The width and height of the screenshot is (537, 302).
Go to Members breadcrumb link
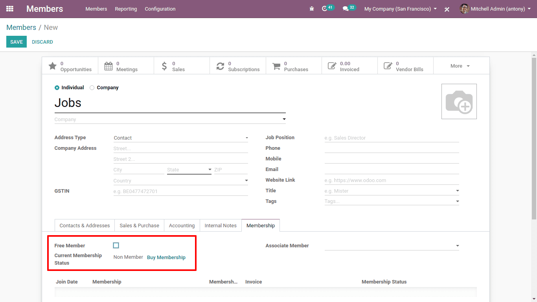click(x=21, y=28)
